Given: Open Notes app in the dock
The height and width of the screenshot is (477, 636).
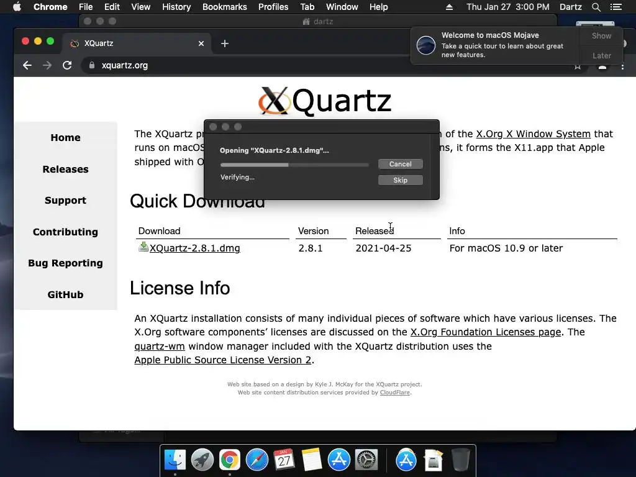Looking at the screenshot, I should click(312, 460).
